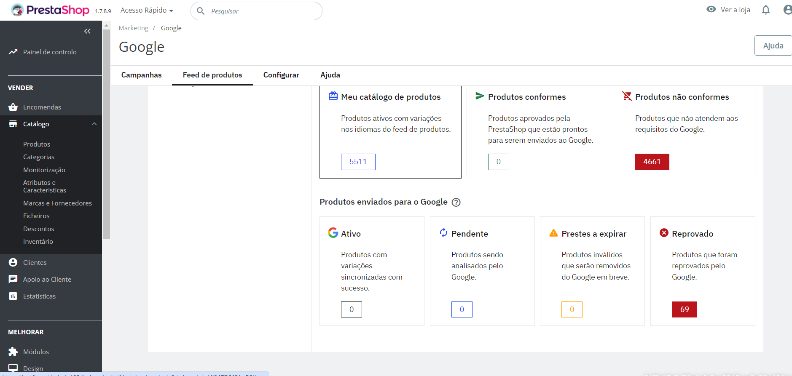Click the Módulos menu label

pyautogui.click(x=36, y=352)
